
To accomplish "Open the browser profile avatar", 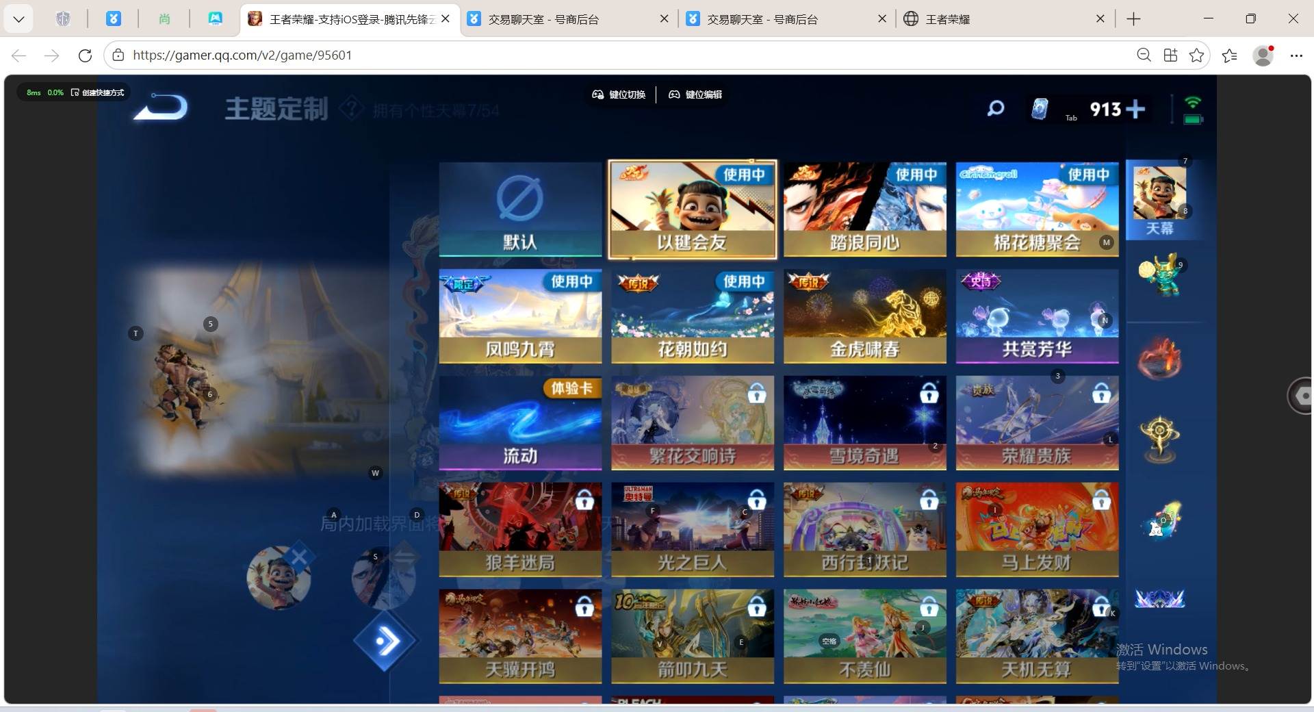I will pos(1263,55).
